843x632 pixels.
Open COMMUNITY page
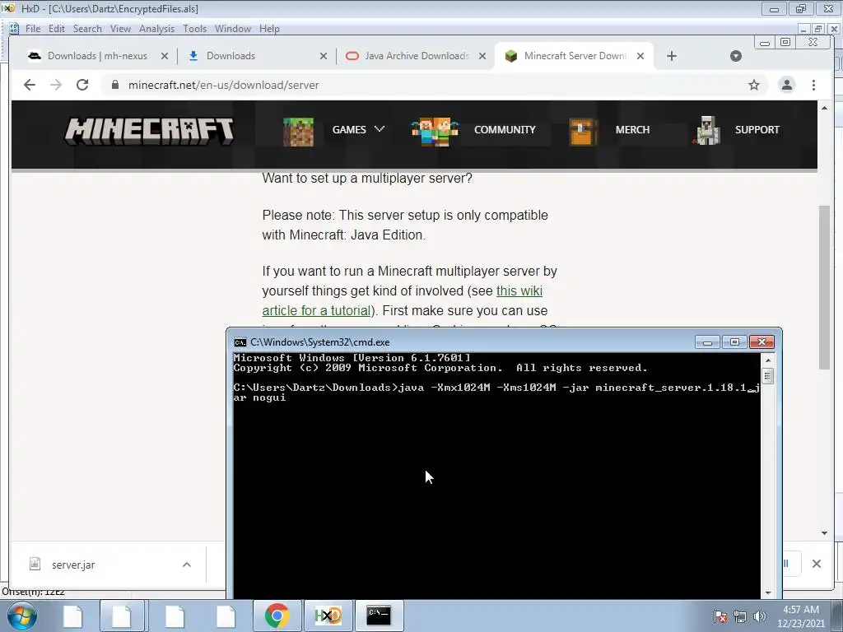(x=505, y=129)
